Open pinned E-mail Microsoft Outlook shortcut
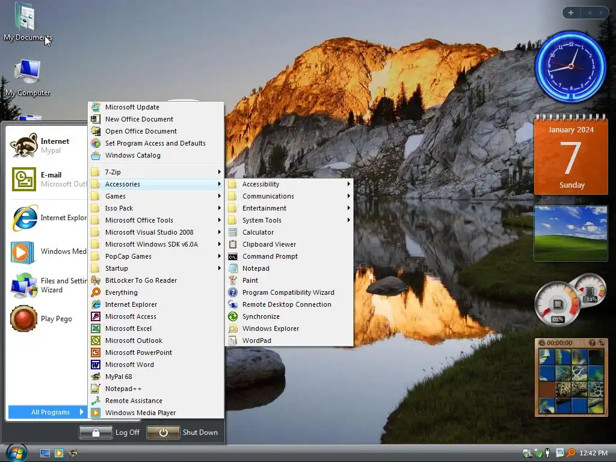Screen dimensions: 616x462 47,179
